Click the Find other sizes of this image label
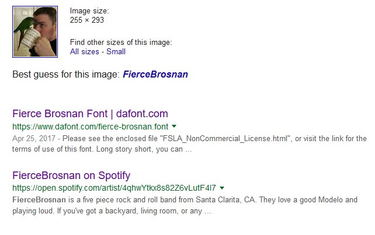This screenshot has height=235, width=375. click(121, 42)
